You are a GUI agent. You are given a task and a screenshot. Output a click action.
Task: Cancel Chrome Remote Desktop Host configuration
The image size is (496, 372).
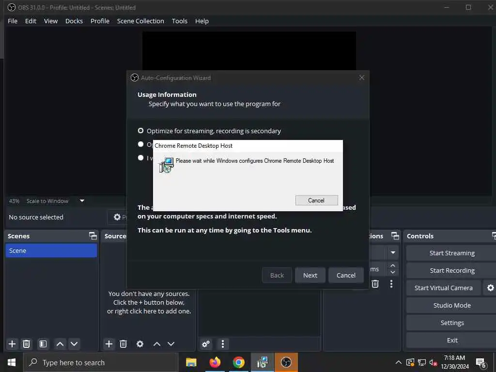coord(316,200)
